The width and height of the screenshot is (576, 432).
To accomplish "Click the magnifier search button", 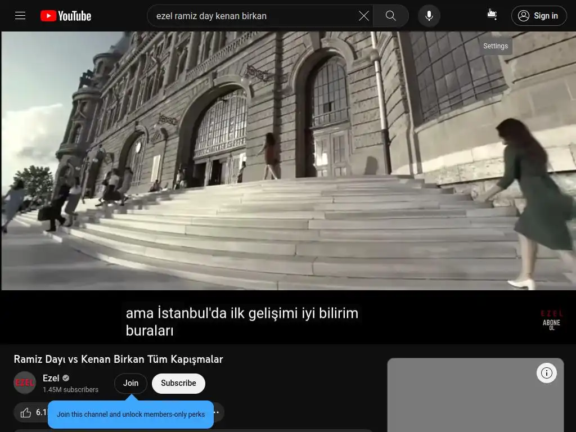I will coord(391,16).
